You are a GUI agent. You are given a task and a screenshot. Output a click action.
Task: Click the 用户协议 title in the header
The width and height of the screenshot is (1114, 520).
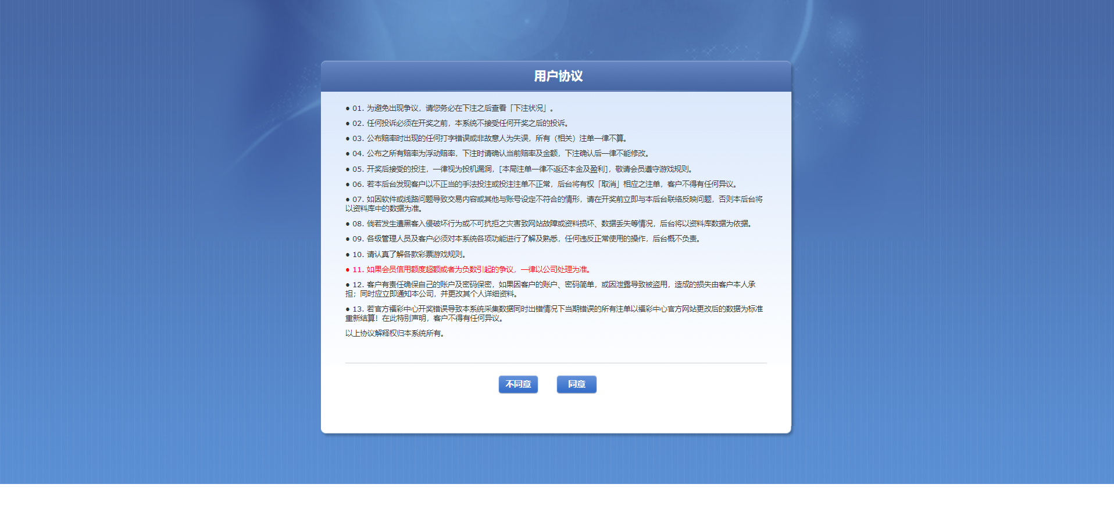(558, 76)
